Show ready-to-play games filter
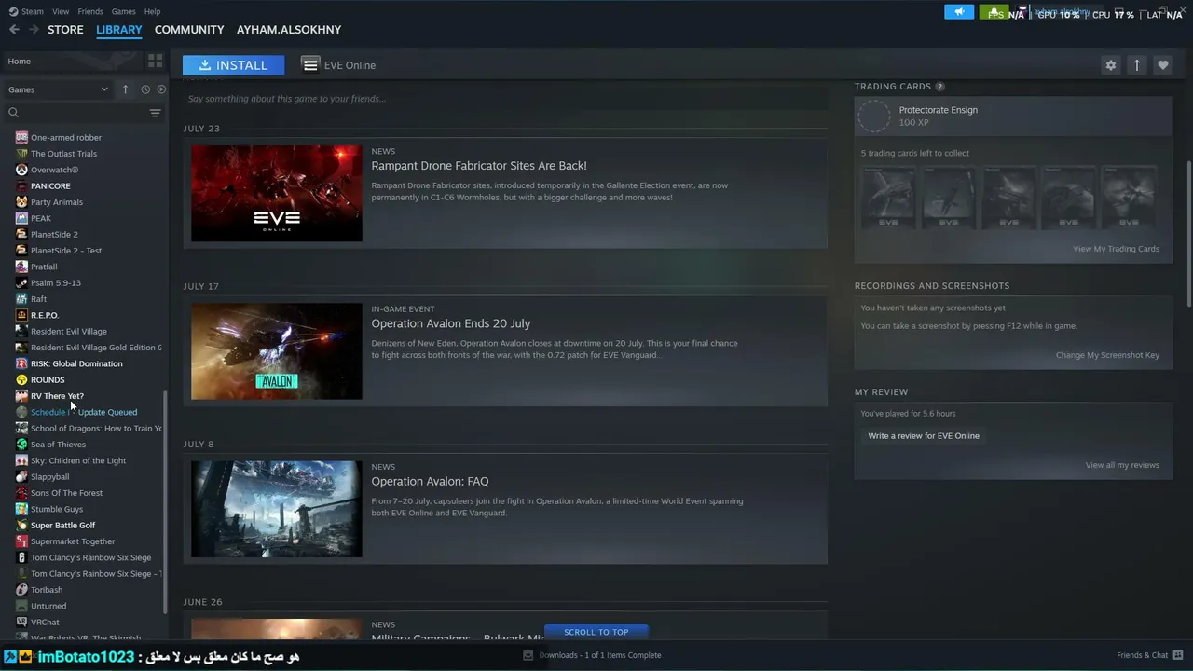This screenshot has height=671, width=1193. pyautogui.click(x=161, y=89)
